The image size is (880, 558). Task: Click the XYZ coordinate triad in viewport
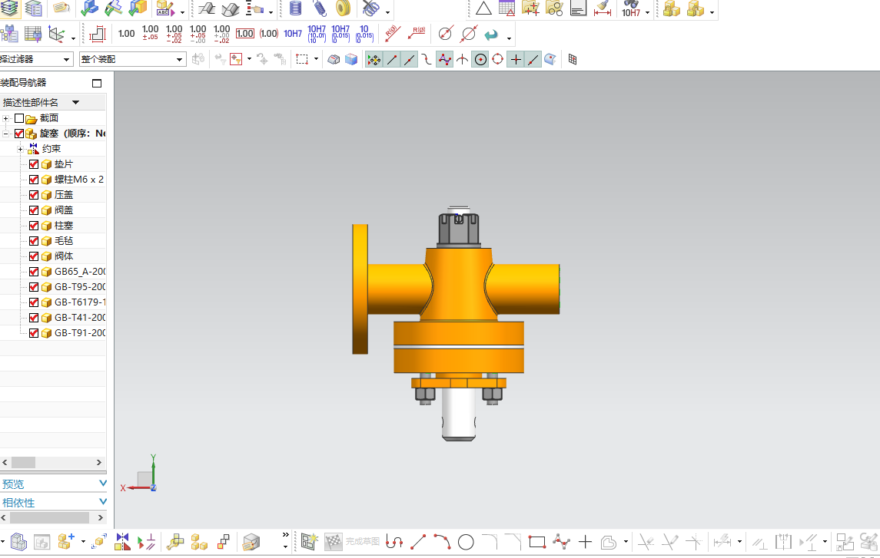pos(141,475)
